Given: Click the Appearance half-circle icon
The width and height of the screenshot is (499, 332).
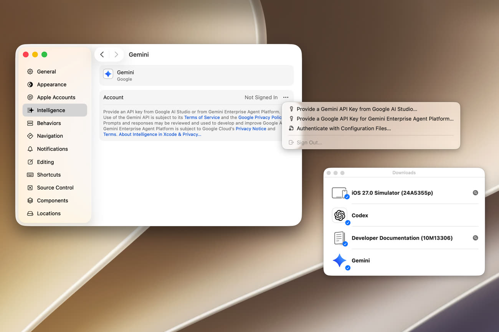Looking at the screenshot, I should click(30, 84).
